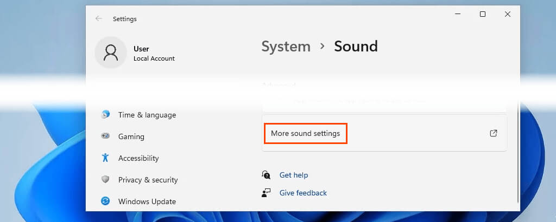Click the Get help headset icon
Image resolution: width=556 pixels, height=222 pixels.
(266, 175)
